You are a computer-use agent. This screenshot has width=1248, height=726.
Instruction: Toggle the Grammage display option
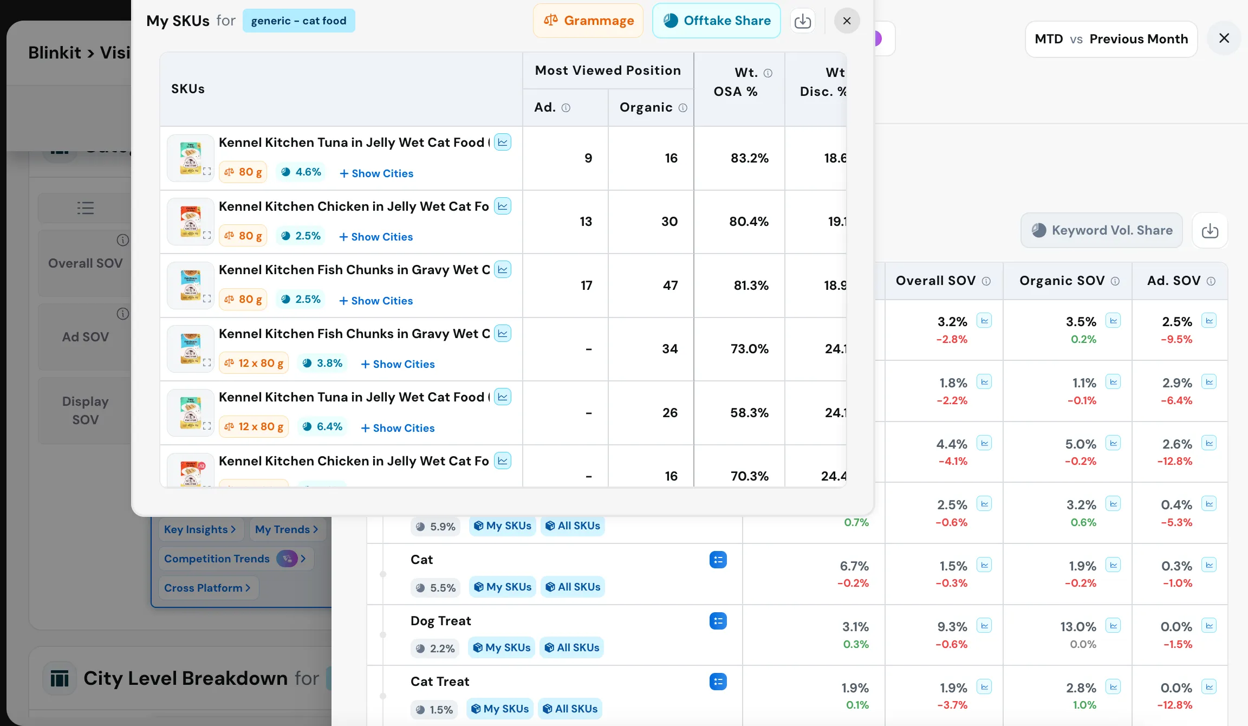pyautogui.click(x=588, y=21)
